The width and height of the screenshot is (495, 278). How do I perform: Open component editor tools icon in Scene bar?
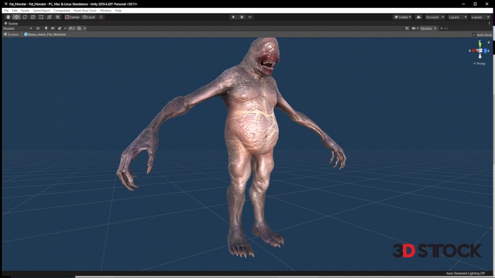tap(407, 28)
